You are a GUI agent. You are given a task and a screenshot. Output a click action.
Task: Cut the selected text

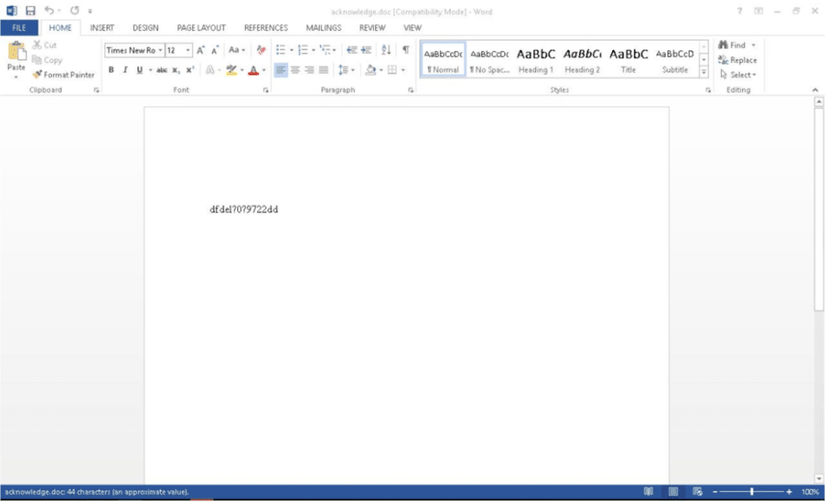click(x=44, y=45)
